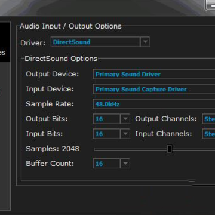The image size is (215, 215).
Task: Open the Output Channels dropdown
Action: (x=208, y=119)
